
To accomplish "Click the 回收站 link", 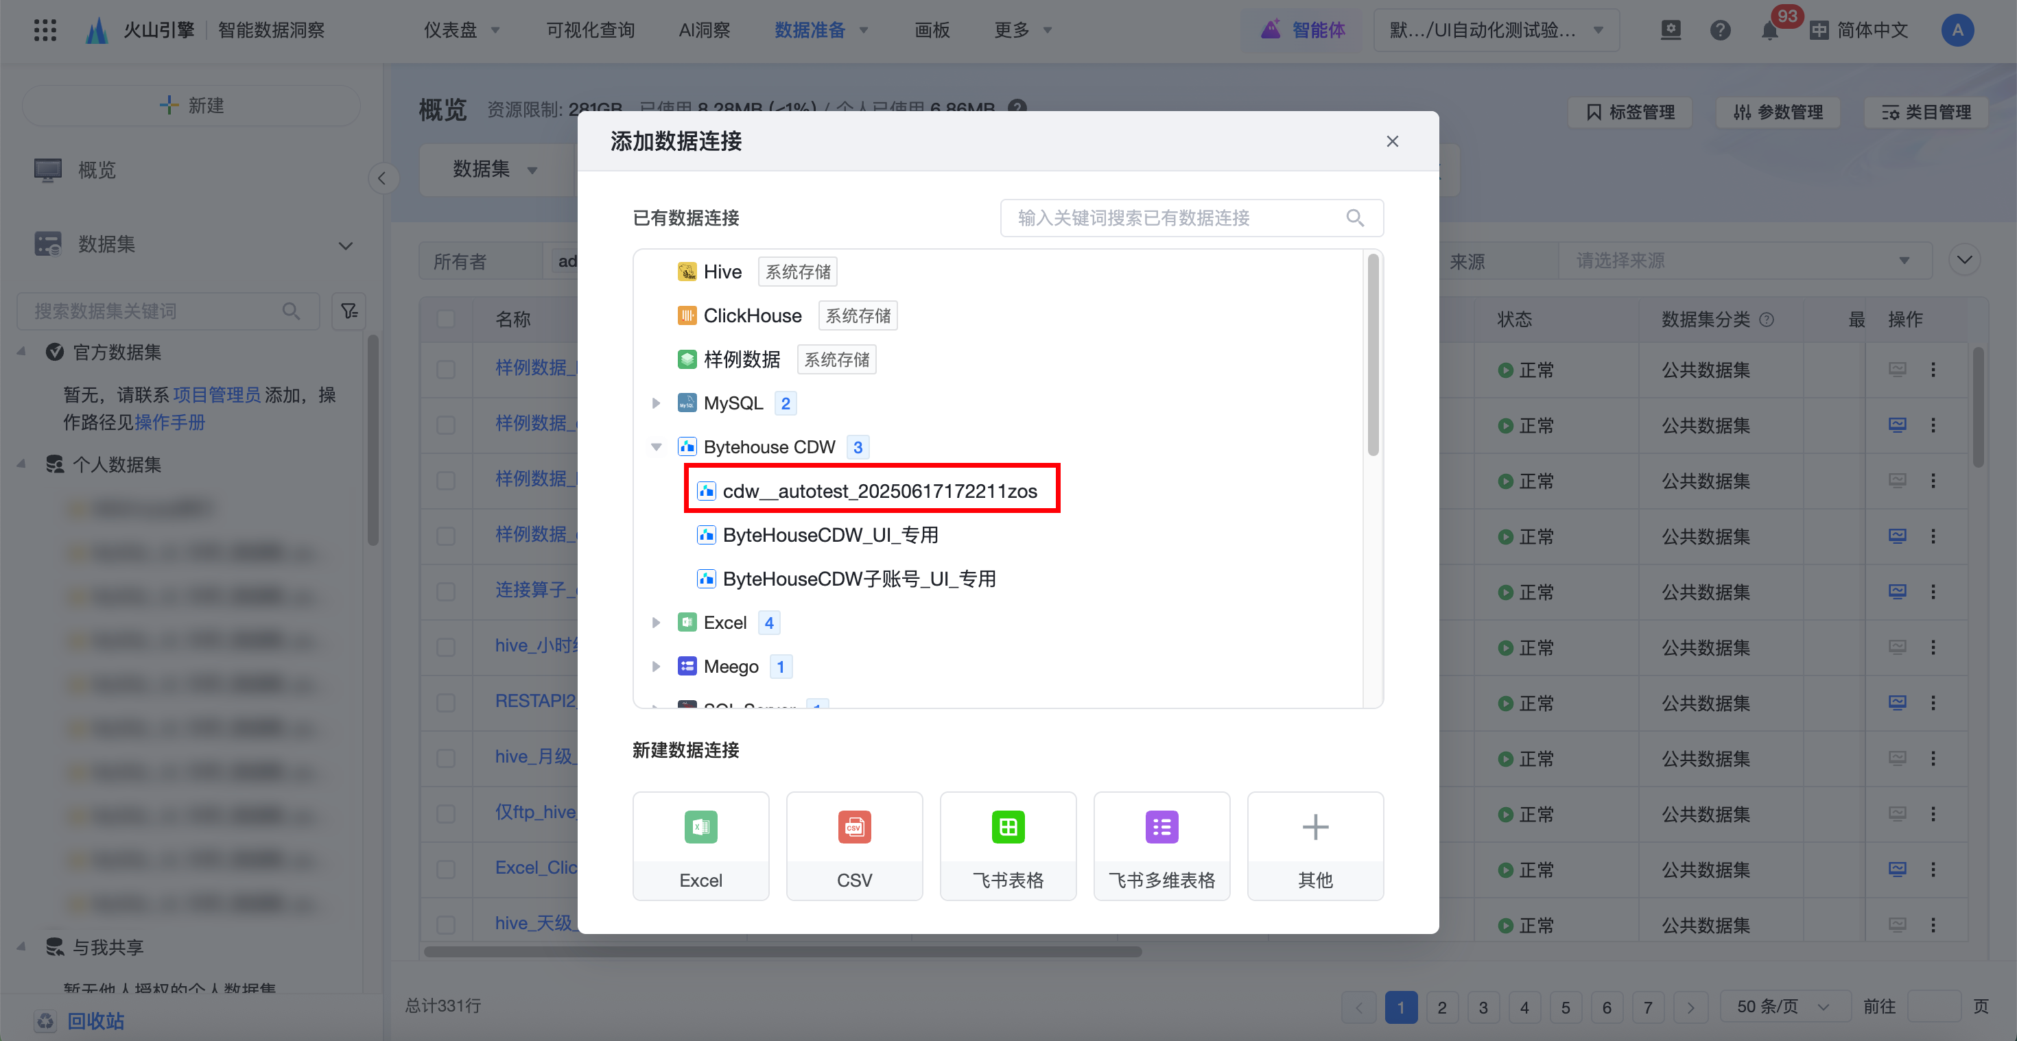I will point(95,1020).
